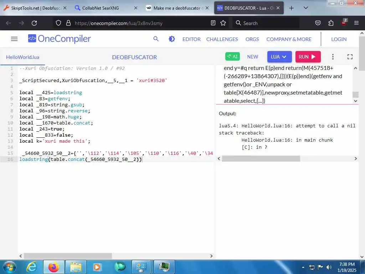Close the DEOBFUSCATOR Lua tab
The height and width of the screenshot is (274, 365).
pyautogui.click(x=278, y=8)
